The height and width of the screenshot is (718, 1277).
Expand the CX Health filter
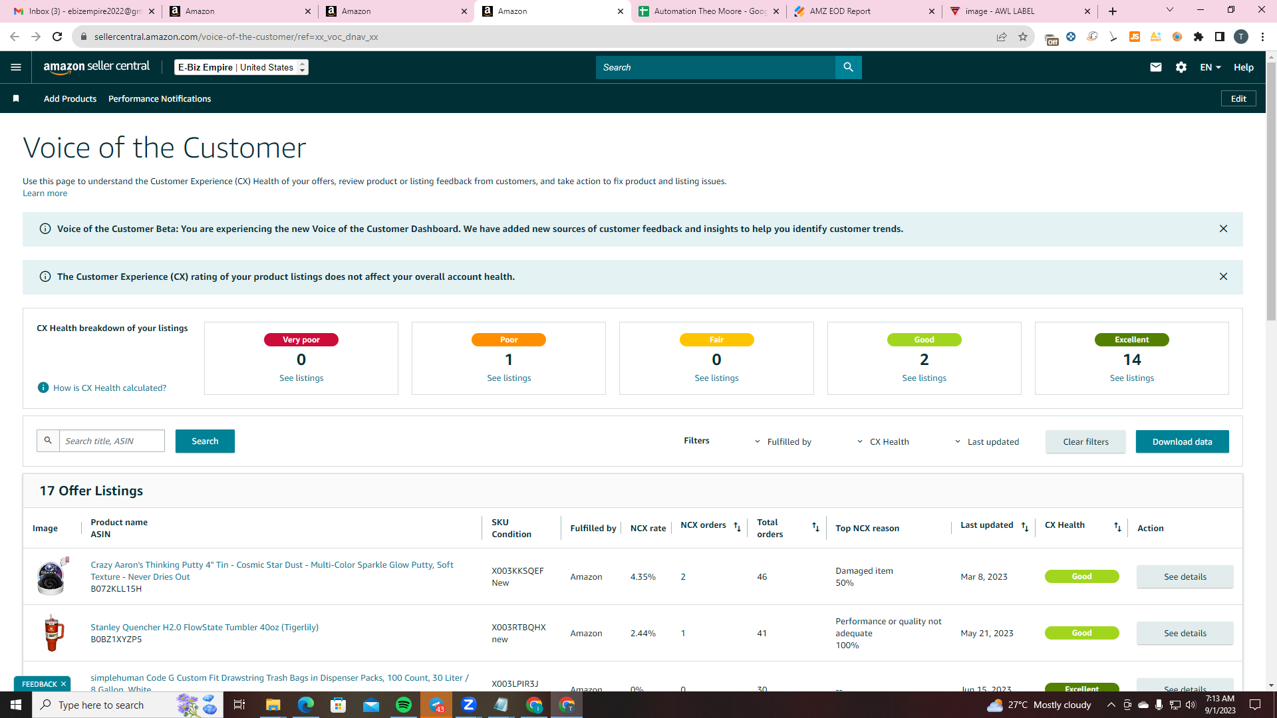[x=883, y=441]
